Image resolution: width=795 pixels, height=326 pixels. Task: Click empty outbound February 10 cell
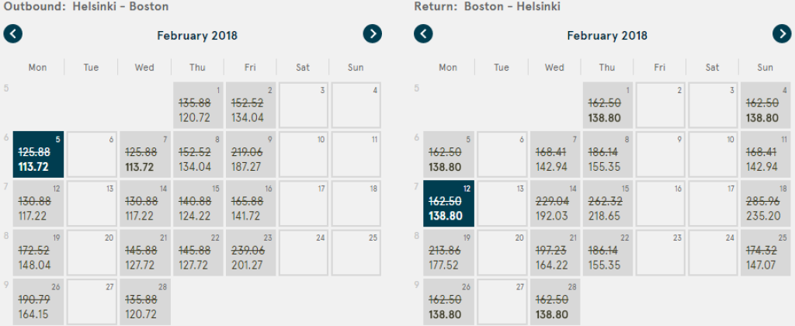pos(304,155)
